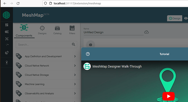This screenshot has height=102, width=188.
Task: Click the Components search field
Action: coord(46,45)
